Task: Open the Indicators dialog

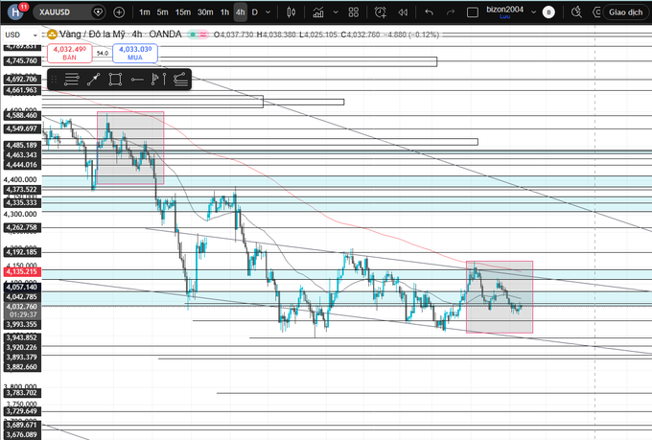Action: 318,12
